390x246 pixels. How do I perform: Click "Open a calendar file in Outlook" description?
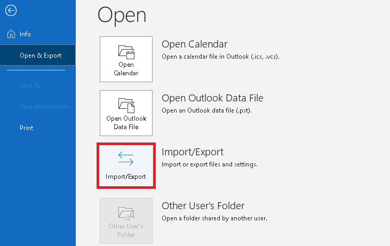point(220,57)
